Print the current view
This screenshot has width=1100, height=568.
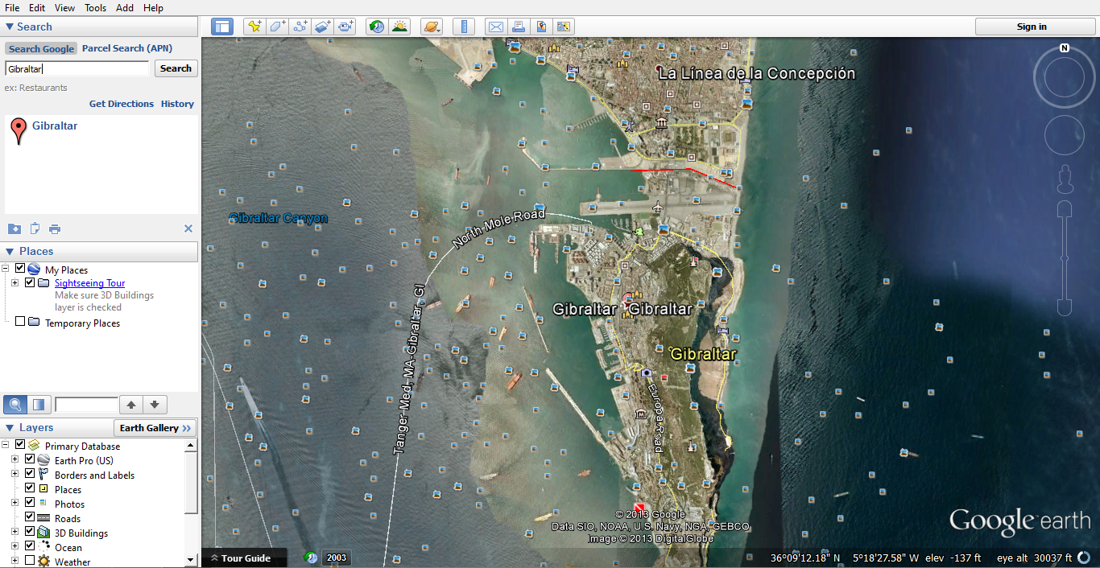click(x=519, y=27)
